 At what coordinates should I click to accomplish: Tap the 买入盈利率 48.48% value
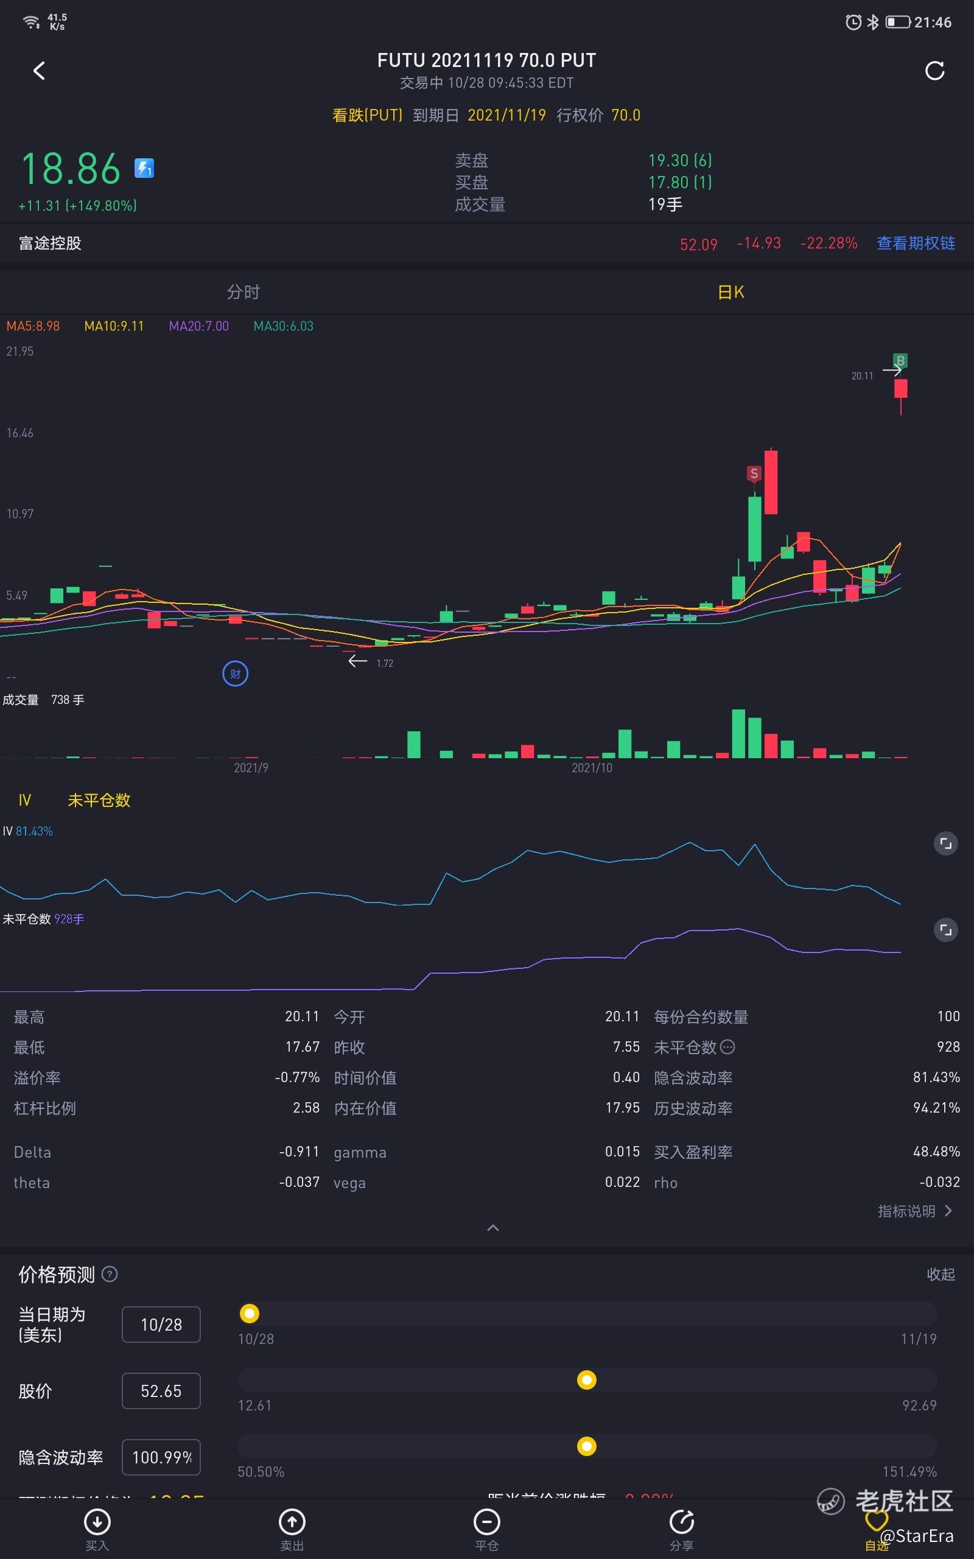coord(936,1151)
